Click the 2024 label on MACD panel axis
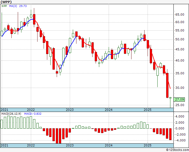The height and width of the screenshot is (152, 189). [x=109, y=145]
